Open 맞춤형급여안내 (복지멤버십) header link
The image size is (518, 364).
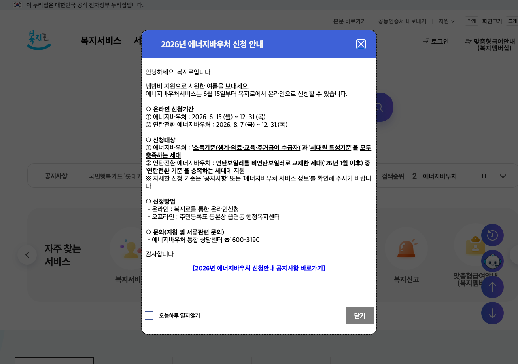tap(490, 44)
